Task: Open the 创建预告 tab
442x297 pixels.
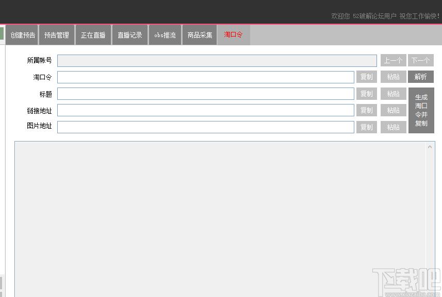Action: coord(22,35)
